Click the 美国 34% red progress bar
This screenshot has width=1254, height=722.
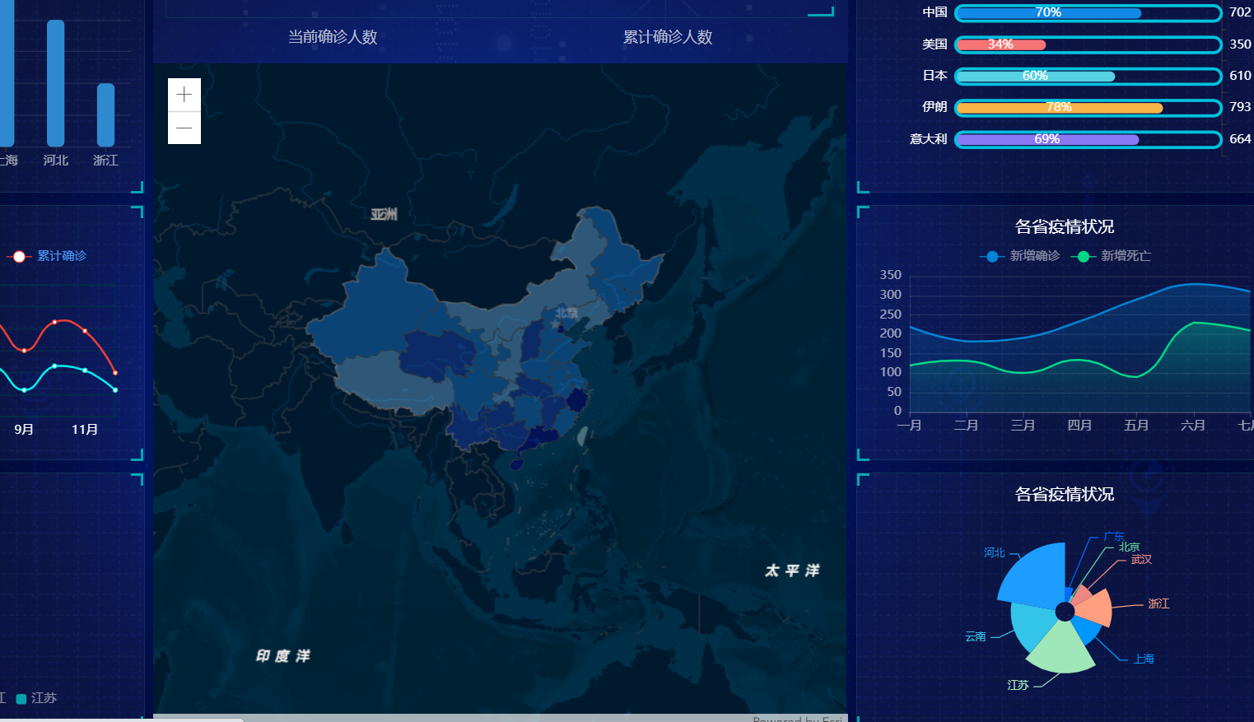coord(1001,44)
